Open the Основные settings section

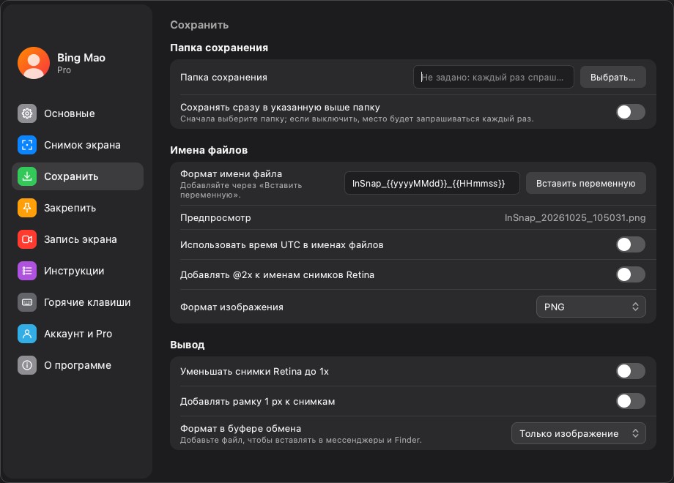(x=78, y=113)
